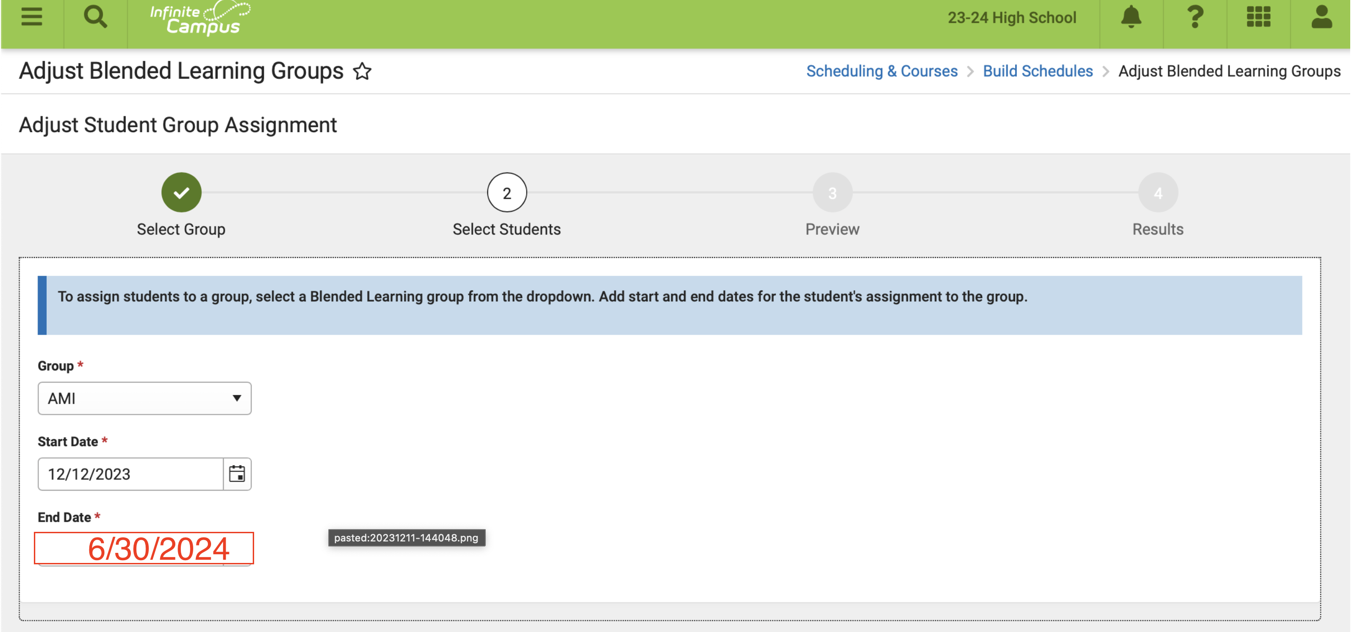Image resolution: width=1358 pixels, height=632 pixels.
Task: Select step 4 Results
Action: [1157, 192]
